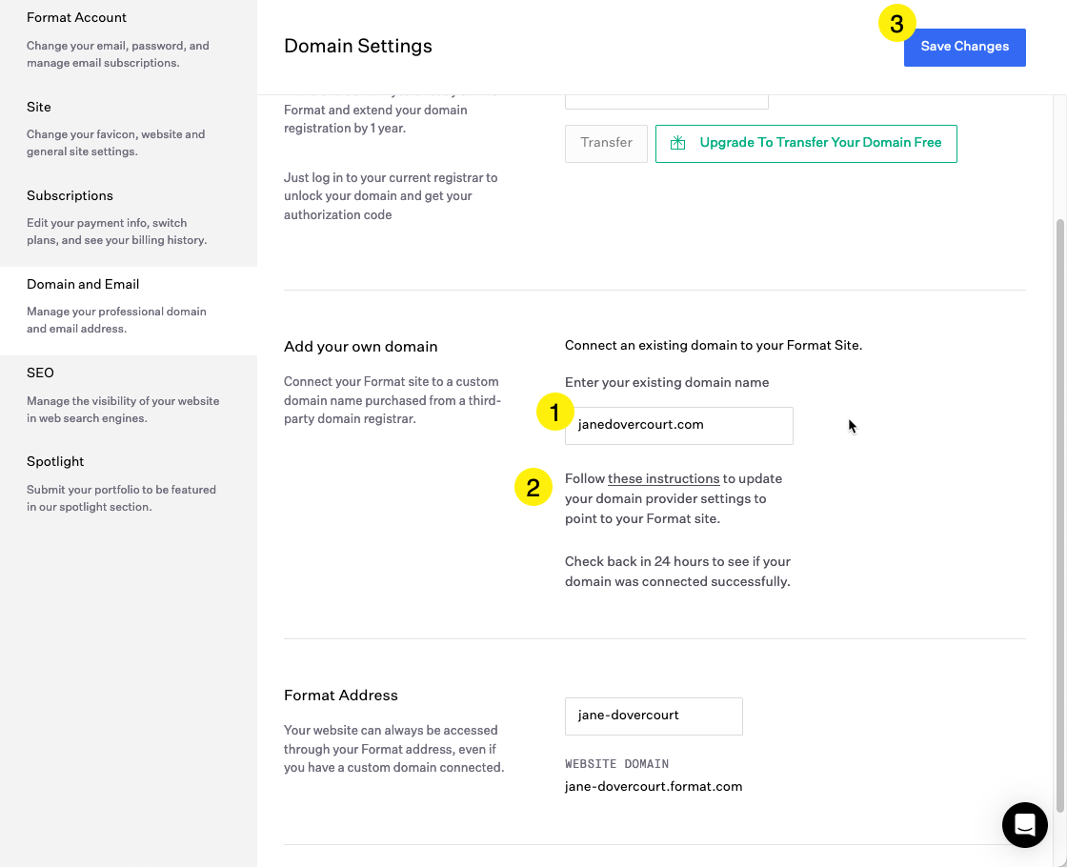Click the Format Address input jane-dovercourt
The width and height of the screenshot is (1067, 867).
654,716
